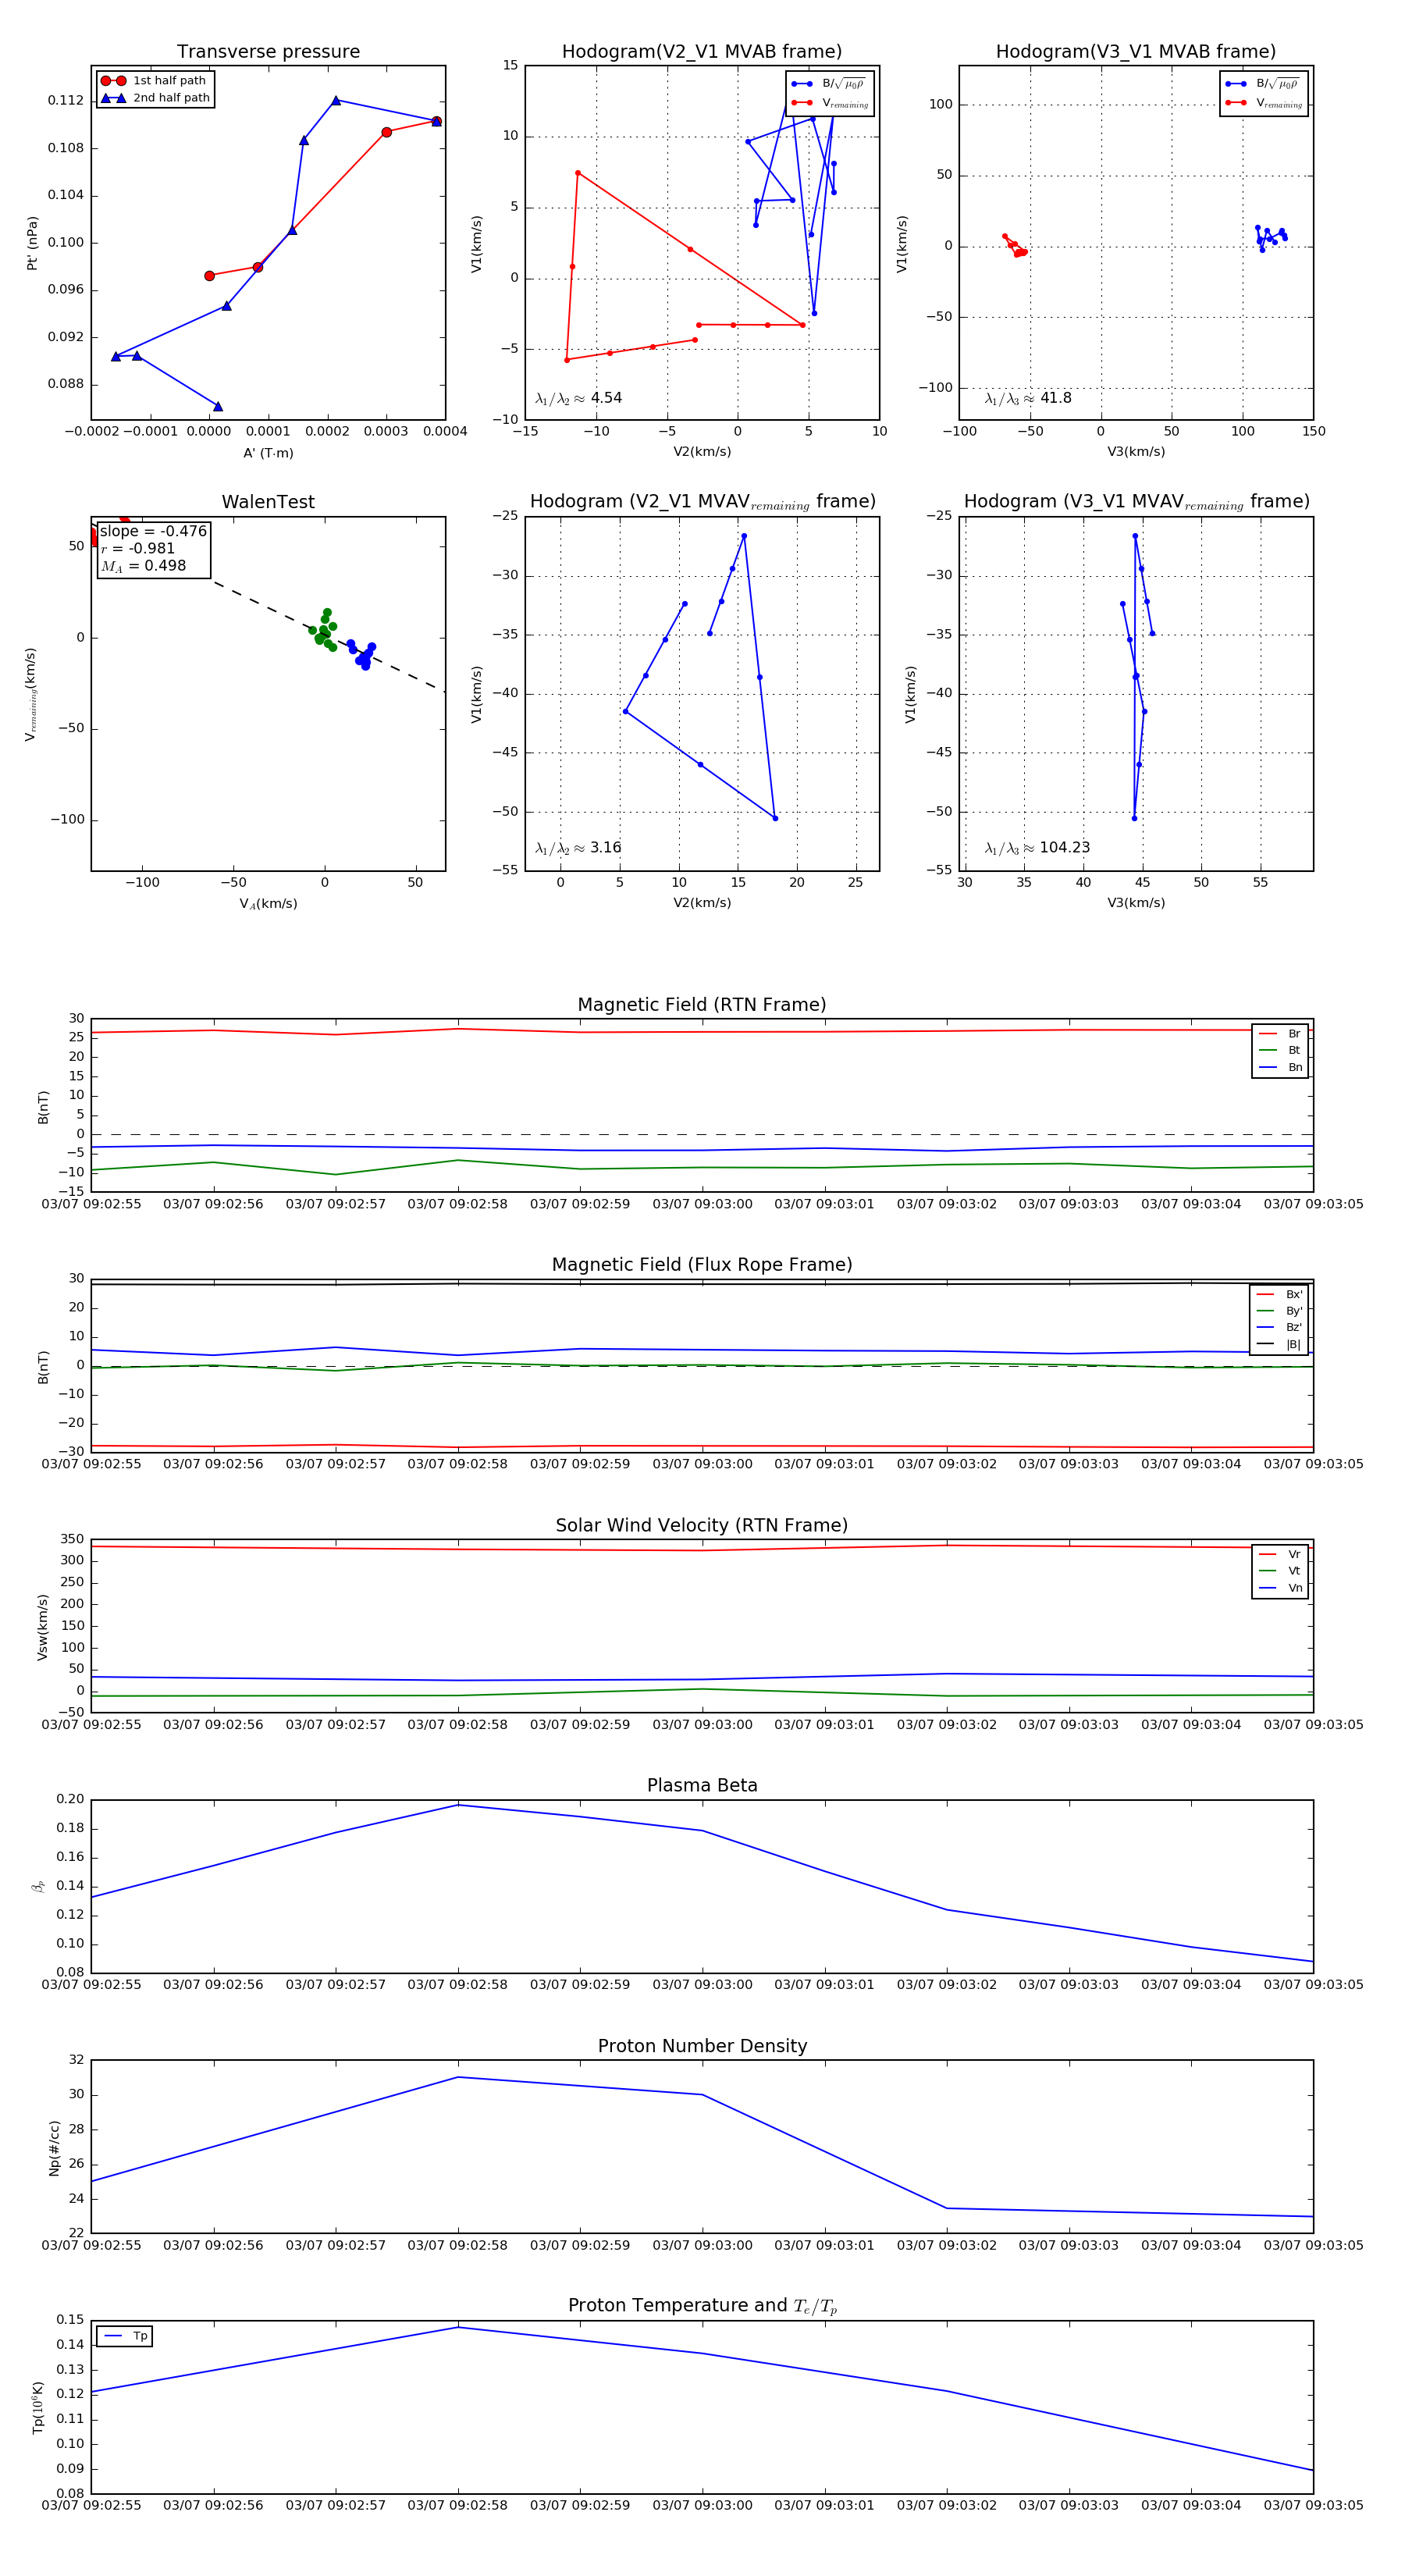
Task: Click the 'λ1/λ2 ≈ 4.54' annotation
Action: tap(578, 398)
